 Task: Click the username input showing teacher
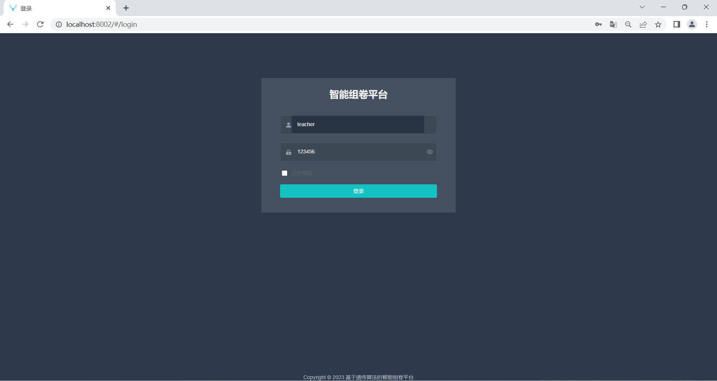pos(358,124)
